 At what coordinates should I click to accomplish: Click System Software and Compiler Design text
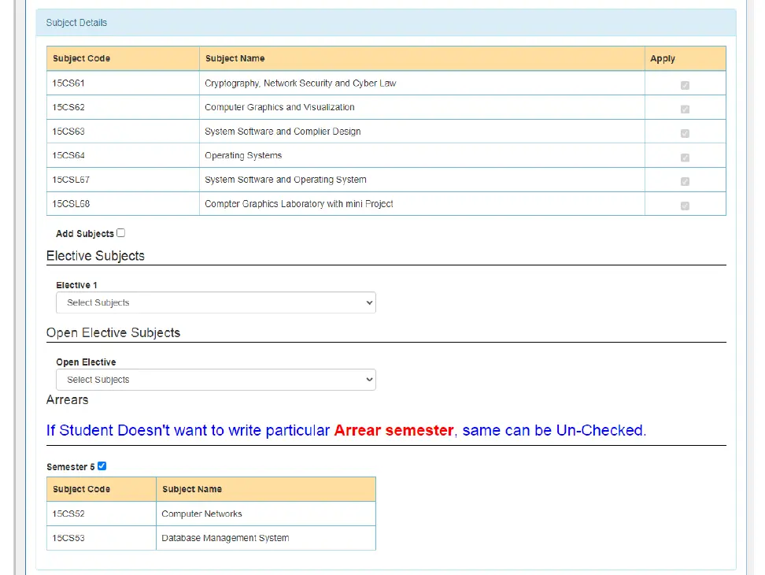(283, 132)
